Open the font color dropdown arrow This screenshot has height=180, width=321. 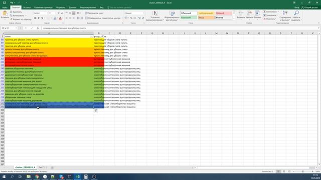pos(63,18)
